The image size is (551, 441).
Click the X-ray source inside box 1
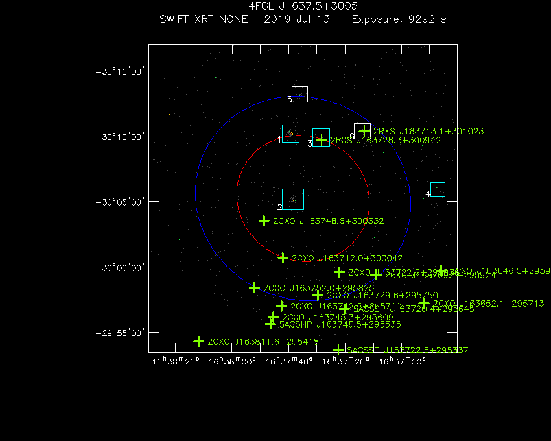tap(290, 134)
